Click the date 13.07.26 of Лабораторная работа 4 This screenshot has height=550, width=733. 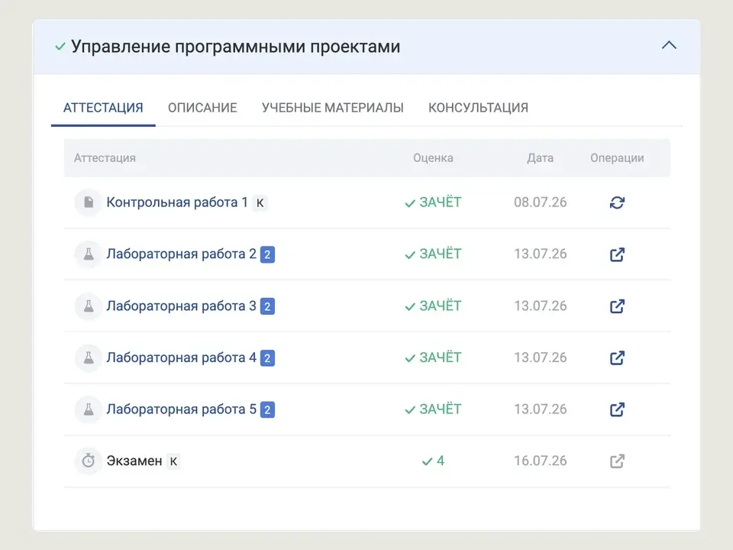point(541,357)
